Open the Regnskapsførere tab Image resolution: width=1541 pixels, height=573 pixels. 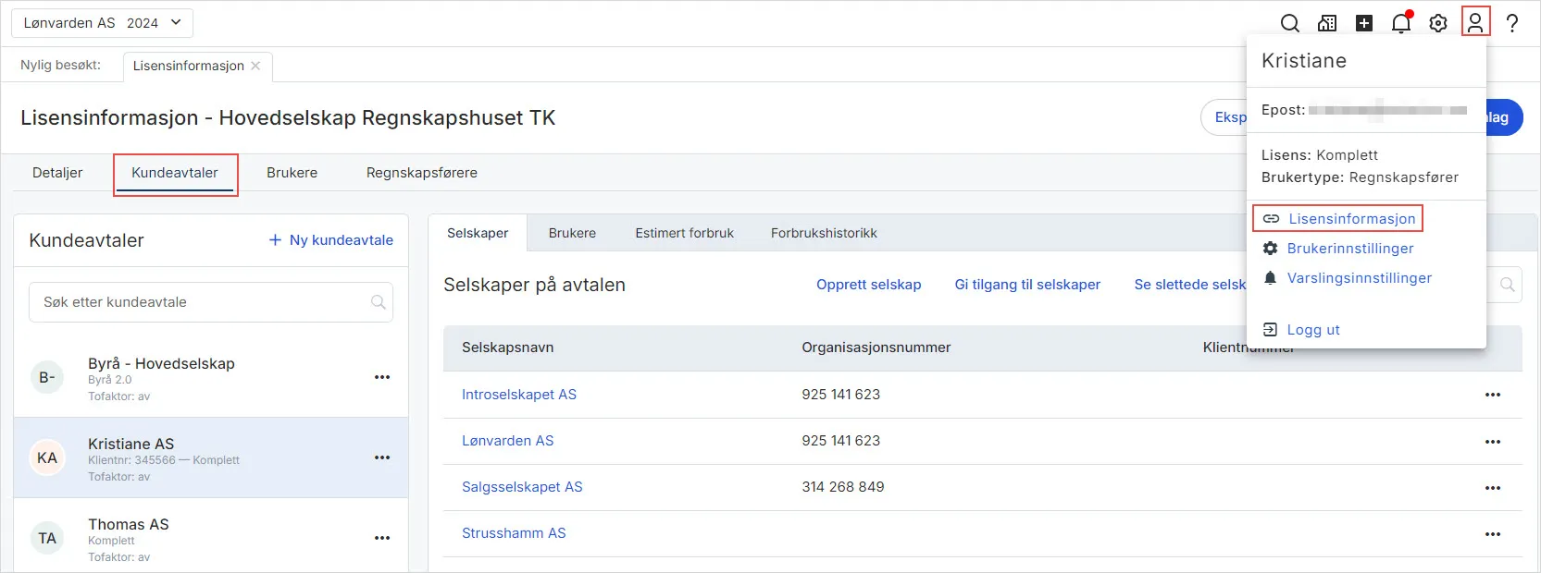pyautogui.click(x=422, y=173)
